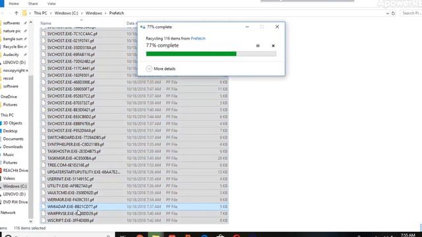Open nocopyright folder in sidebar

point(15,70)
